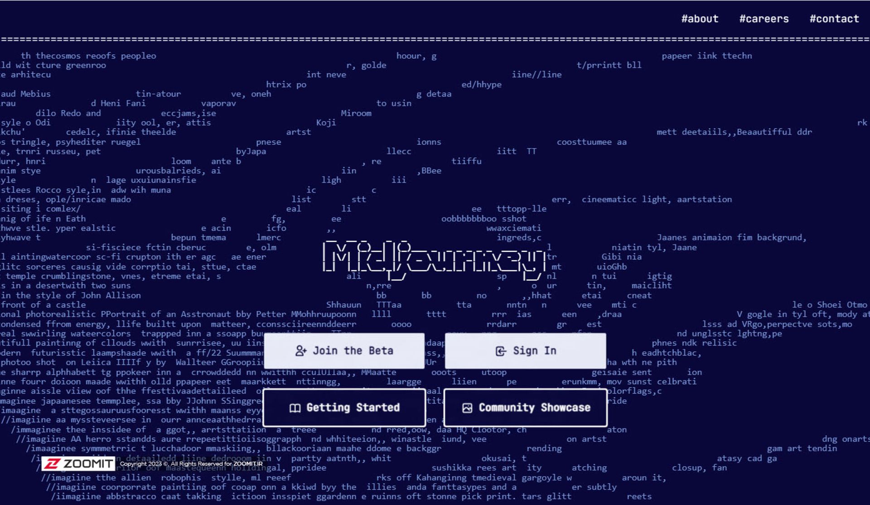
Task: Click the grid icon on Getting Started
Action: (294, 408)
